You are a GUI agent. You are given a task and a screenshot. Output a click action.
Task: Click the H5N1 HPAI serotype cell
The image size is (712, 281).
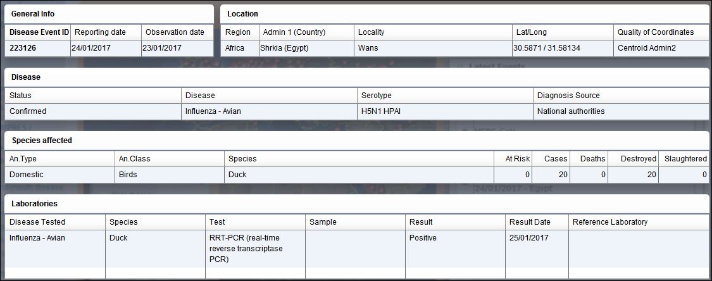[445, 111]
